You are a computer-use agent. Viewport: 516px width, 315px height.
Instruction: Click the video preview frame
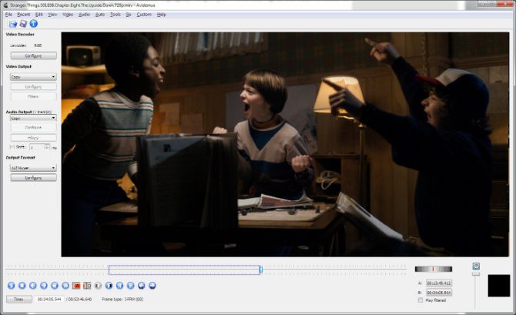[x=285, y=144]
